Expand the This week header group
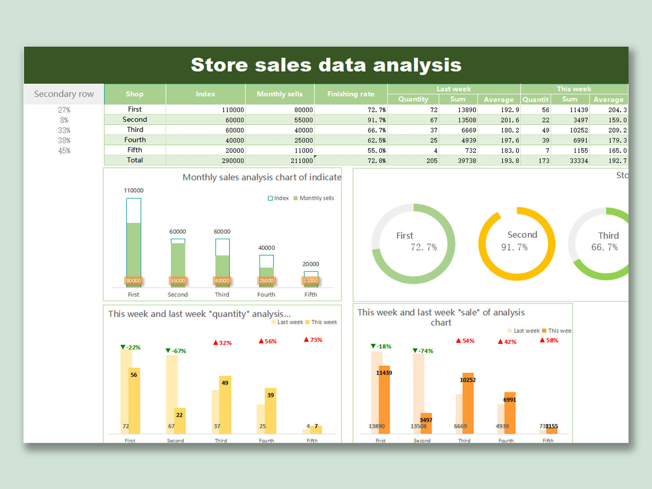 coord(574,89)
